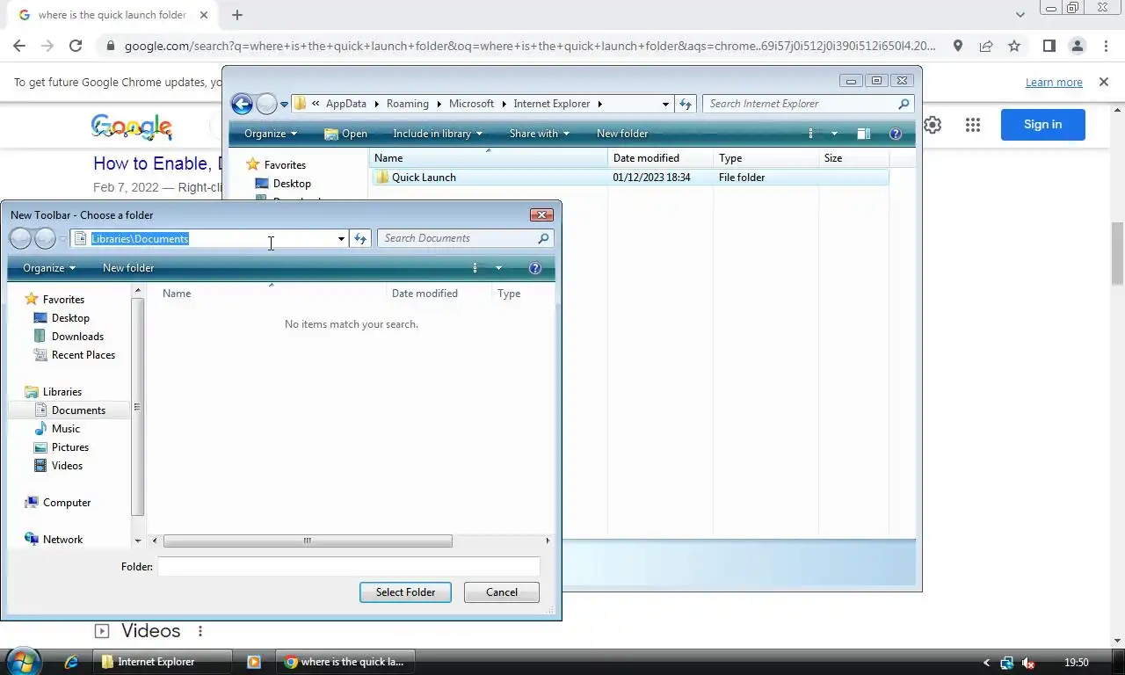The image size is (1125, 675).
Task: Click the Folder name text field
Action: click(x=349, y=567)
